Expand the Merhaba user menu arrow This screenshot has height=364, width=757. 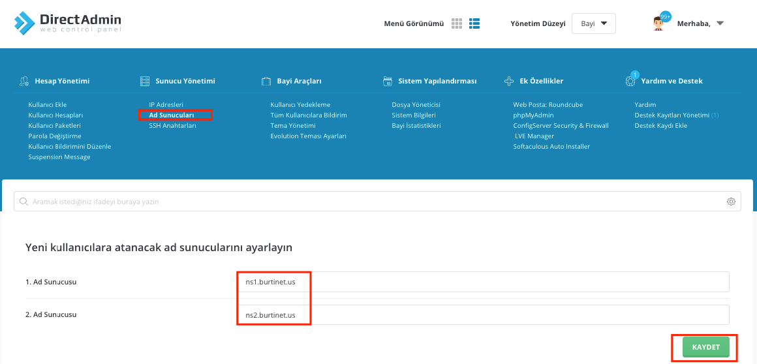click(x=720, y=23)
